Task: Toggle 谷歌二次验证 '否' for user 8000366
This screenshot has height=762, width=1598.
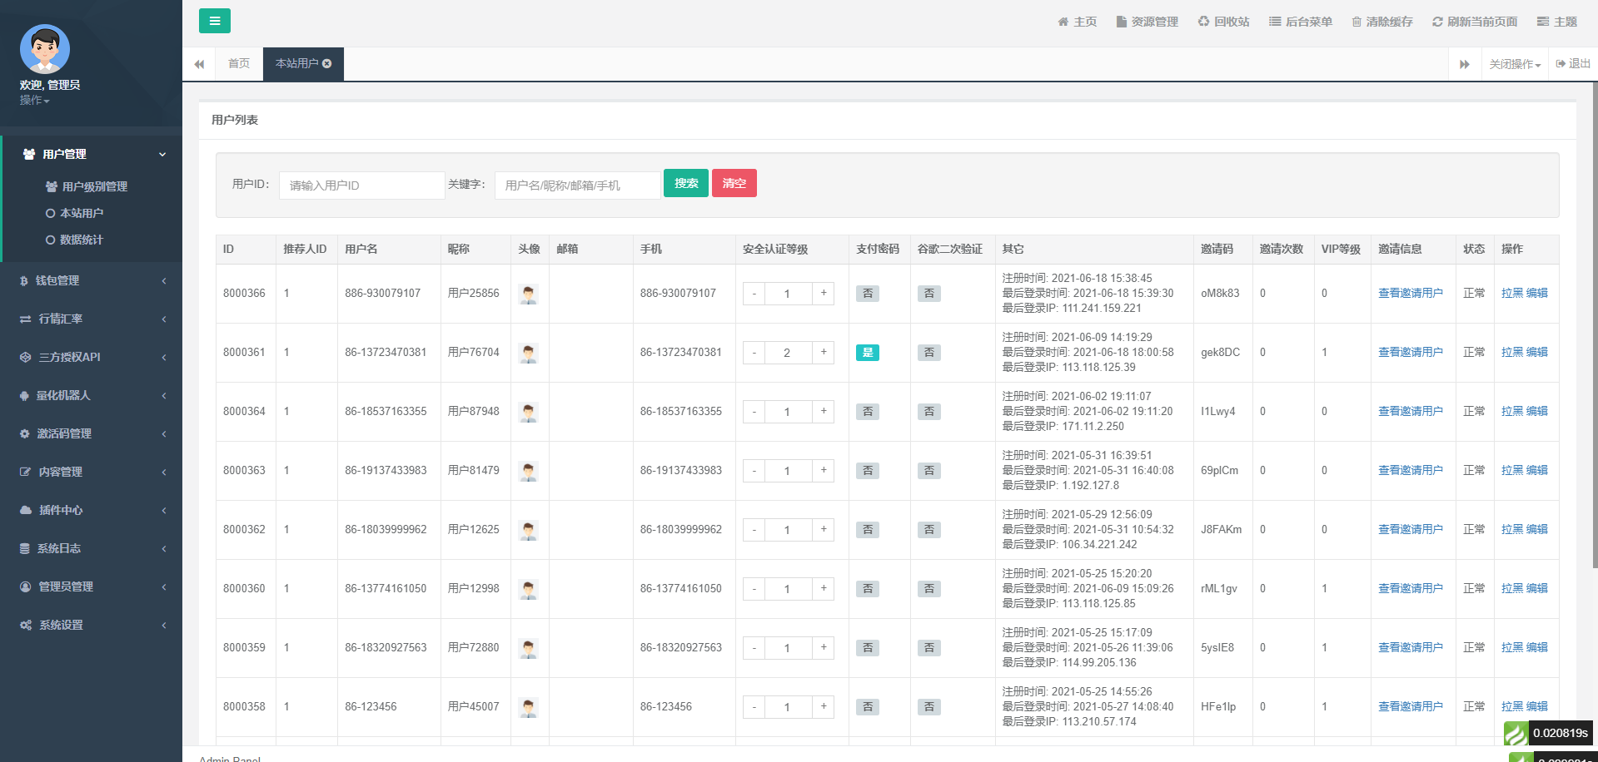Action: click(928, 293)
